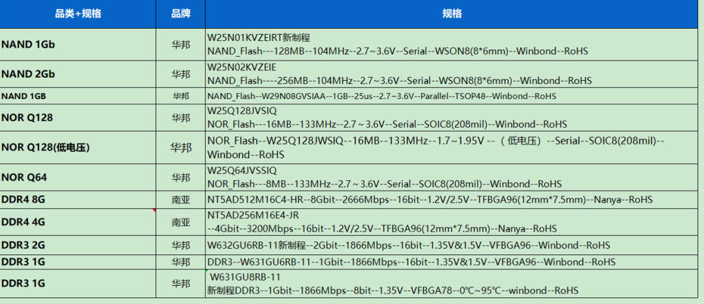Select 华邦 brand cell beside W25N01KVZEIRT
The height and width of the screenshot is (304, 704).
[181, 44]
